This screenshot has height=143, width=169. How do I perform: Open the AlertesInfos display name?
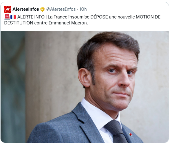(x=26, y=9)
